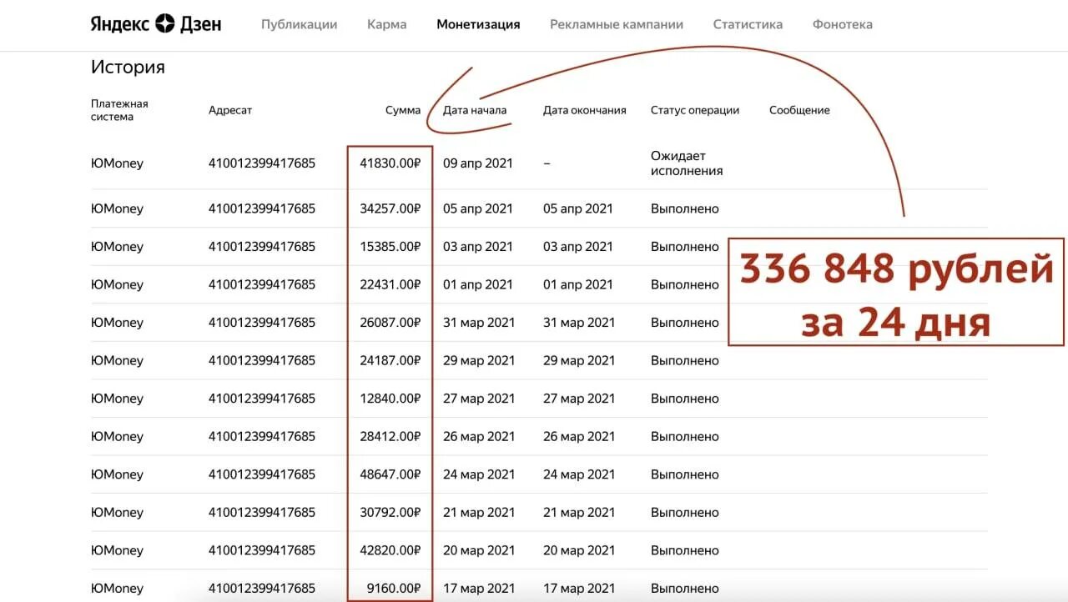The height and width of the screenshot is (602, 1068).
Task: Select the 42820.00₽ amount cell
Action: (x=390, y=550)
